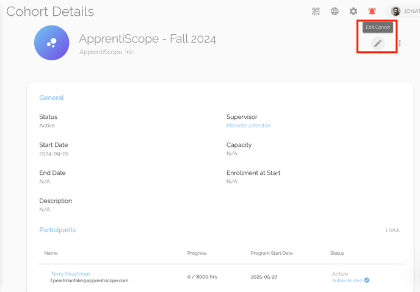420x292 pixels.
Task: Click the user profile avatar
Action: pos(396,11)
